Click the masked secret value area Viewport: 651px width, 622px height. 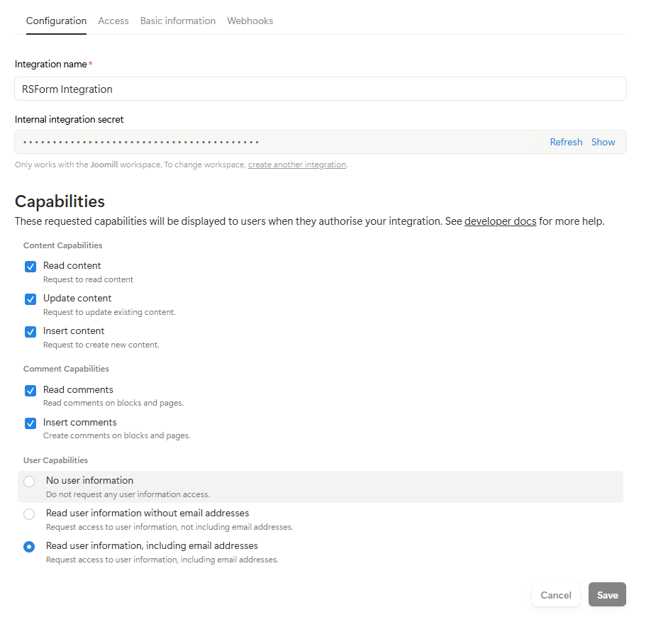(x=213, y=141)
